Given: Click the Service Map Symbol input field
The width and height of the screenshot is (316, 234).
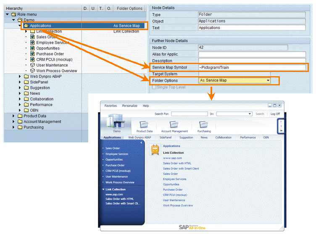Looking at the screenshot, I should (x=252, y=67).
